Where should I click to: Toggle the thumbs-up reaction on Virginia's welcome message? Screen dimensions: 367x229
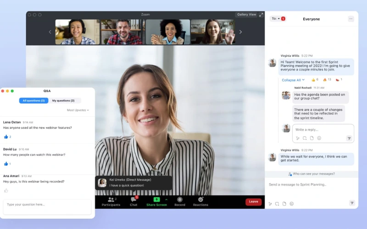point(314,80)
